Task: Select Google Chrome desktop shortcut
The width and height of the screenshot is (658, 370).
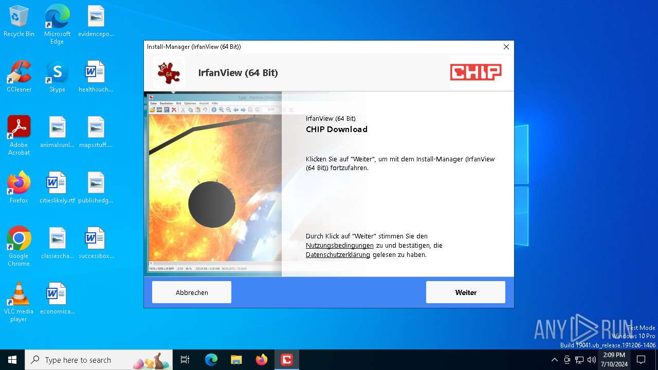Action: click(x=19, y=246)
